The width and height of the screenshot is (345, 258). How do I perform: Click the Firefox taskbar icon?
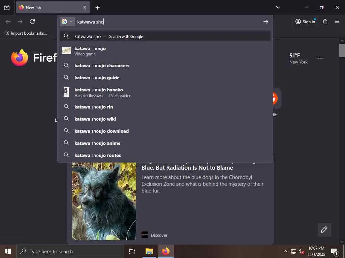tap(166, 251)
